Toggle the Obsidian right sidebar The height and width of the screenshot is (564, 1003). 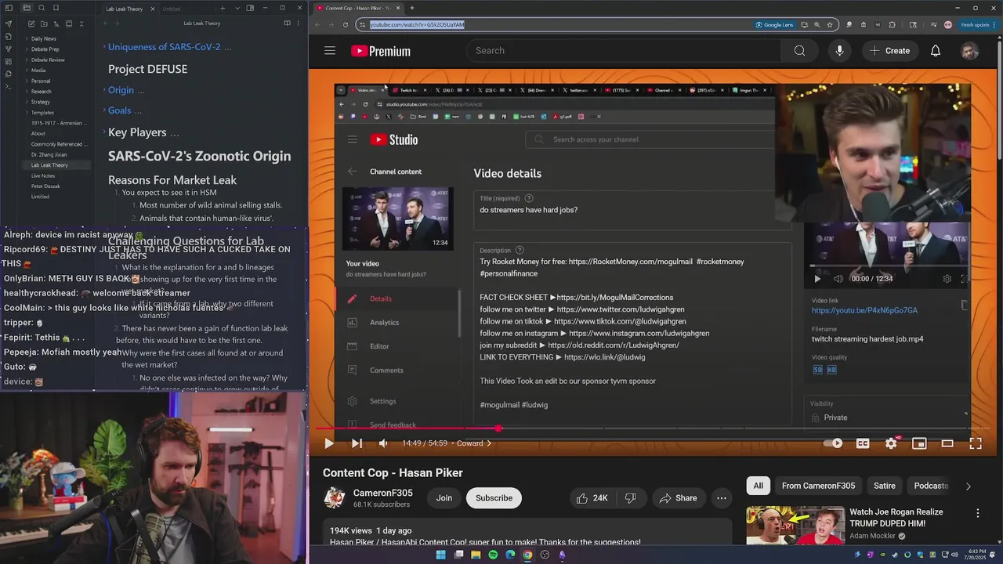pyautogui.click(x=250, y=8)
